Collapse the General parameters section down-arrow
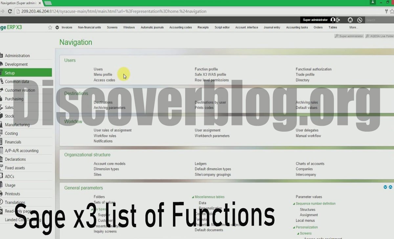The image size is (394, 239). tap(385, 187)
